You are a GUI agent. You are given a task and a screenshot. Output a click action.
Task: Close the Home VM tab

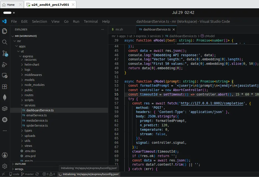20,5
